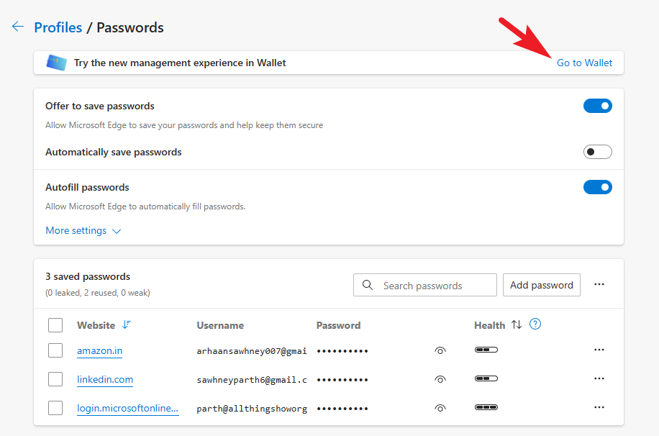
Task: Open more options menu for saved passwords
Action: 599,284
